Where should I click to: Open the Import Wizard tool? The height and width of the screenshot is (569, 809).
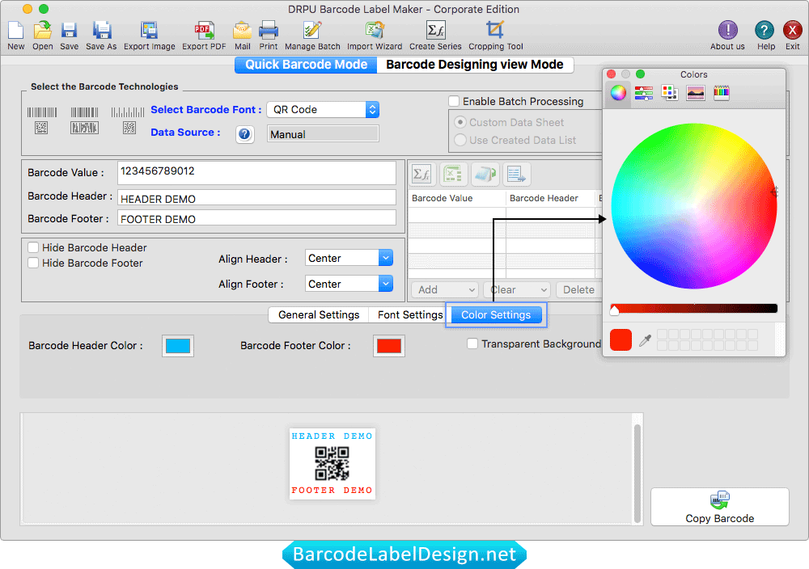[x=375, y=32]
